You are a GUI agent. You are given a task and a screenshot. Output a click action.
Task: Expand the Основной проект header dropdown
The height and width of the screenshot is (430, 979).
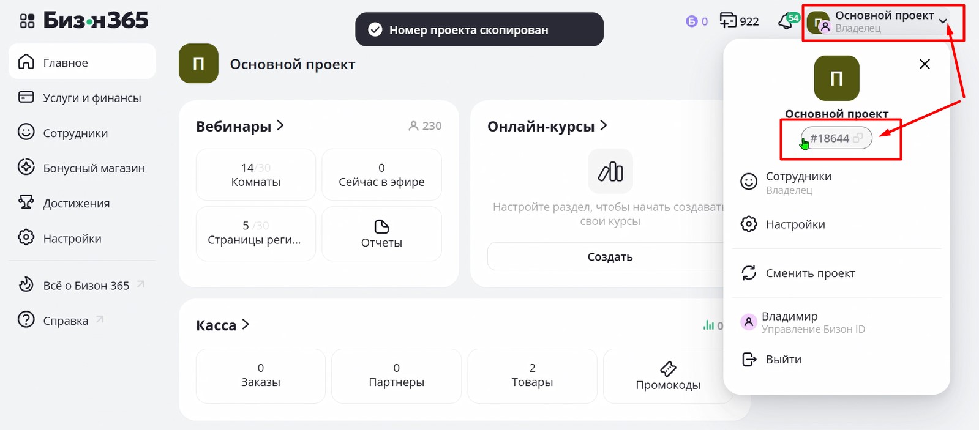click(943, 21)
